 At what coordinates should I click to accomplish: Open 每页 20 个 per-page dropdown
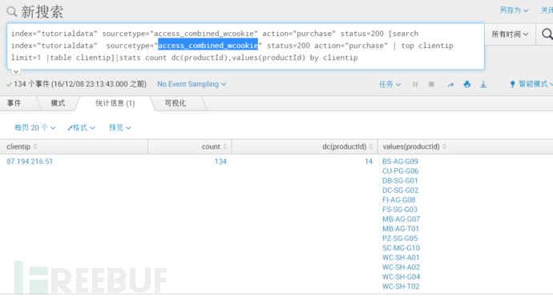pos(34,127)
